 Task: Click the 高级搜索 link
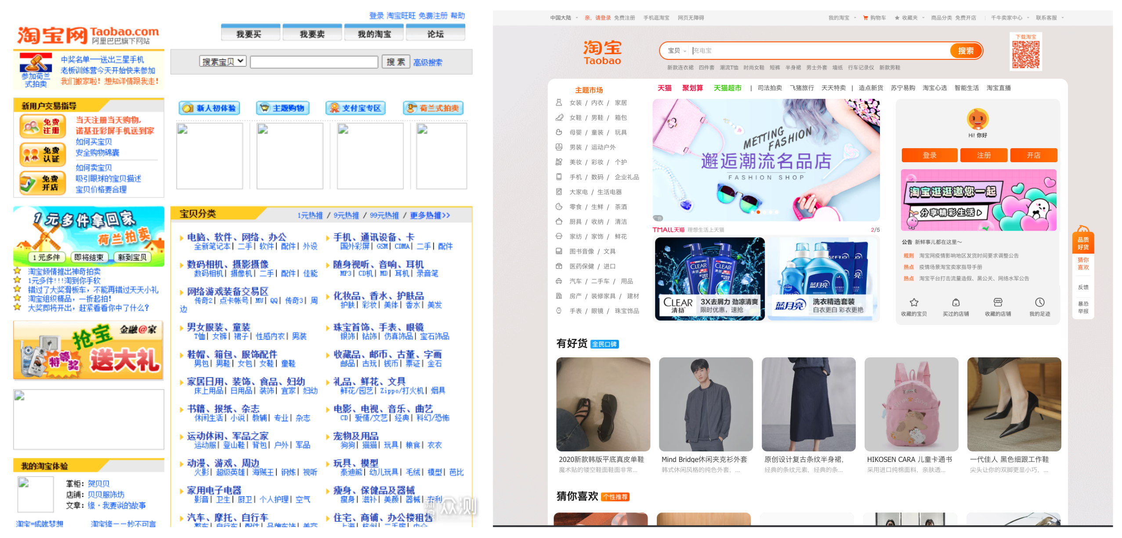point(427,62)
